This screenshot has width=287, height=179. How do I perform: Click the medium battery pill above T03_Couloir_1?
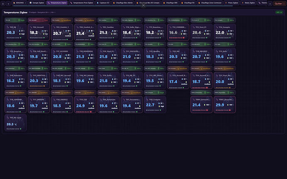pos(62,20)
